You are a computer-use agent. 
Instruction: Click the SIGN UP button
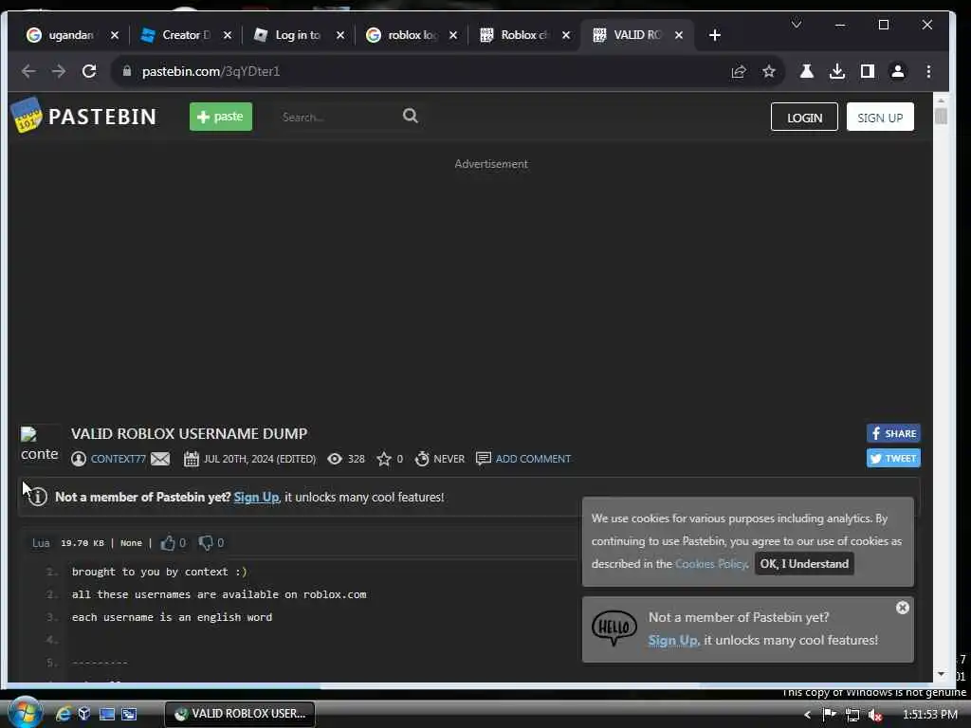880,117
